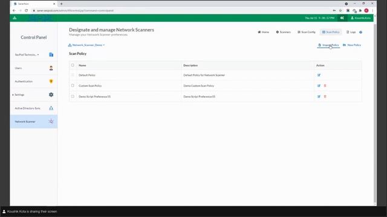
Task: Reload the browser page
Action: [26, 11]
